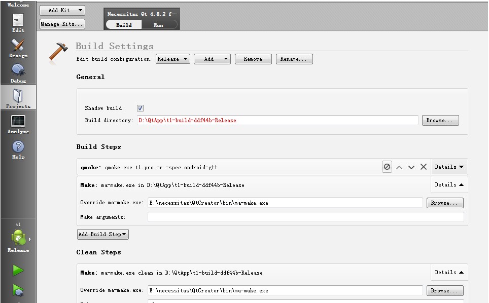Open the Release build configuration combo box
The image size is (489, 303).
click(x=173, y=59)
